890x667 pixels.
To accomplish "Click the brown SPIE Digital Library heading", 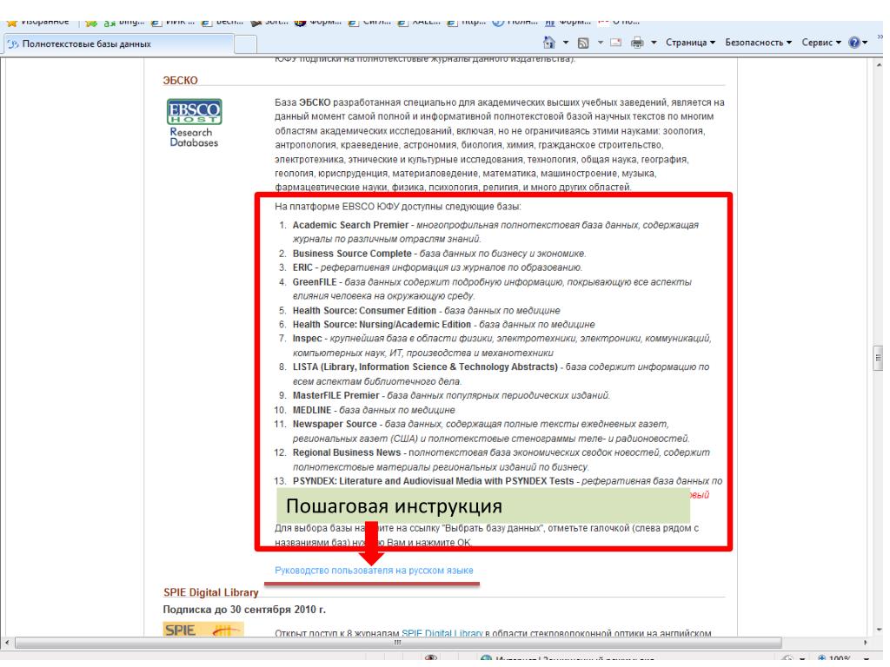I will coord(210,592).
